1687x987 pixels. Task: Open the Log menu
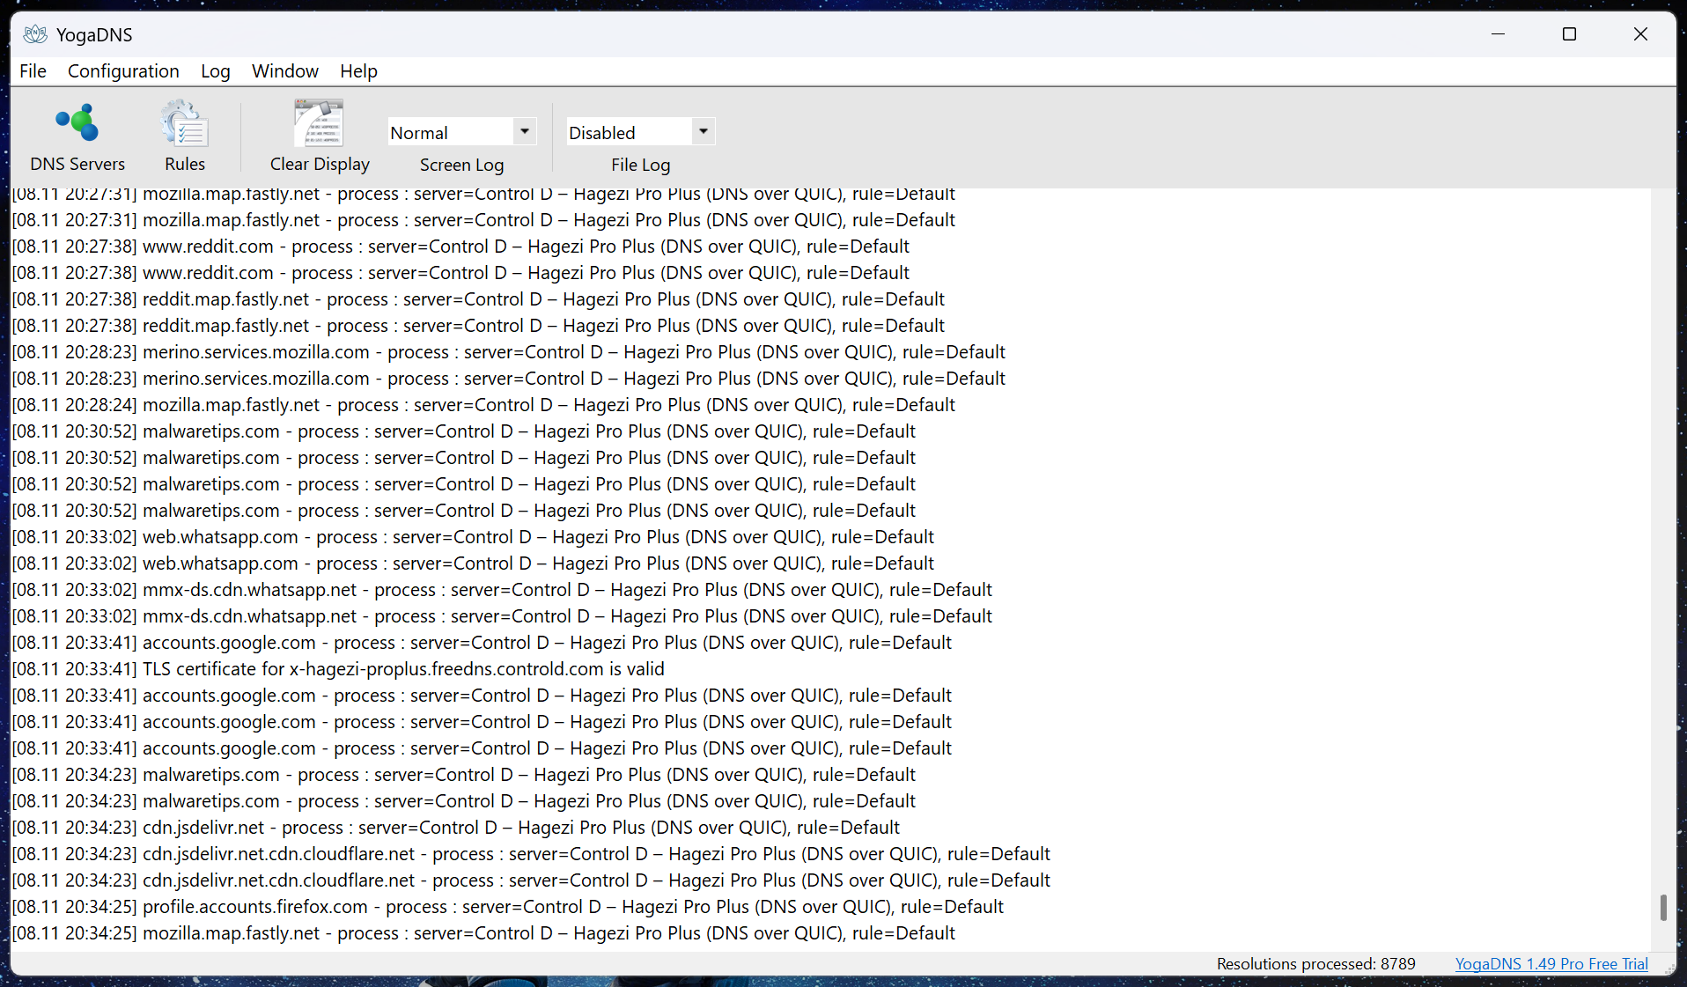(216, 71)
